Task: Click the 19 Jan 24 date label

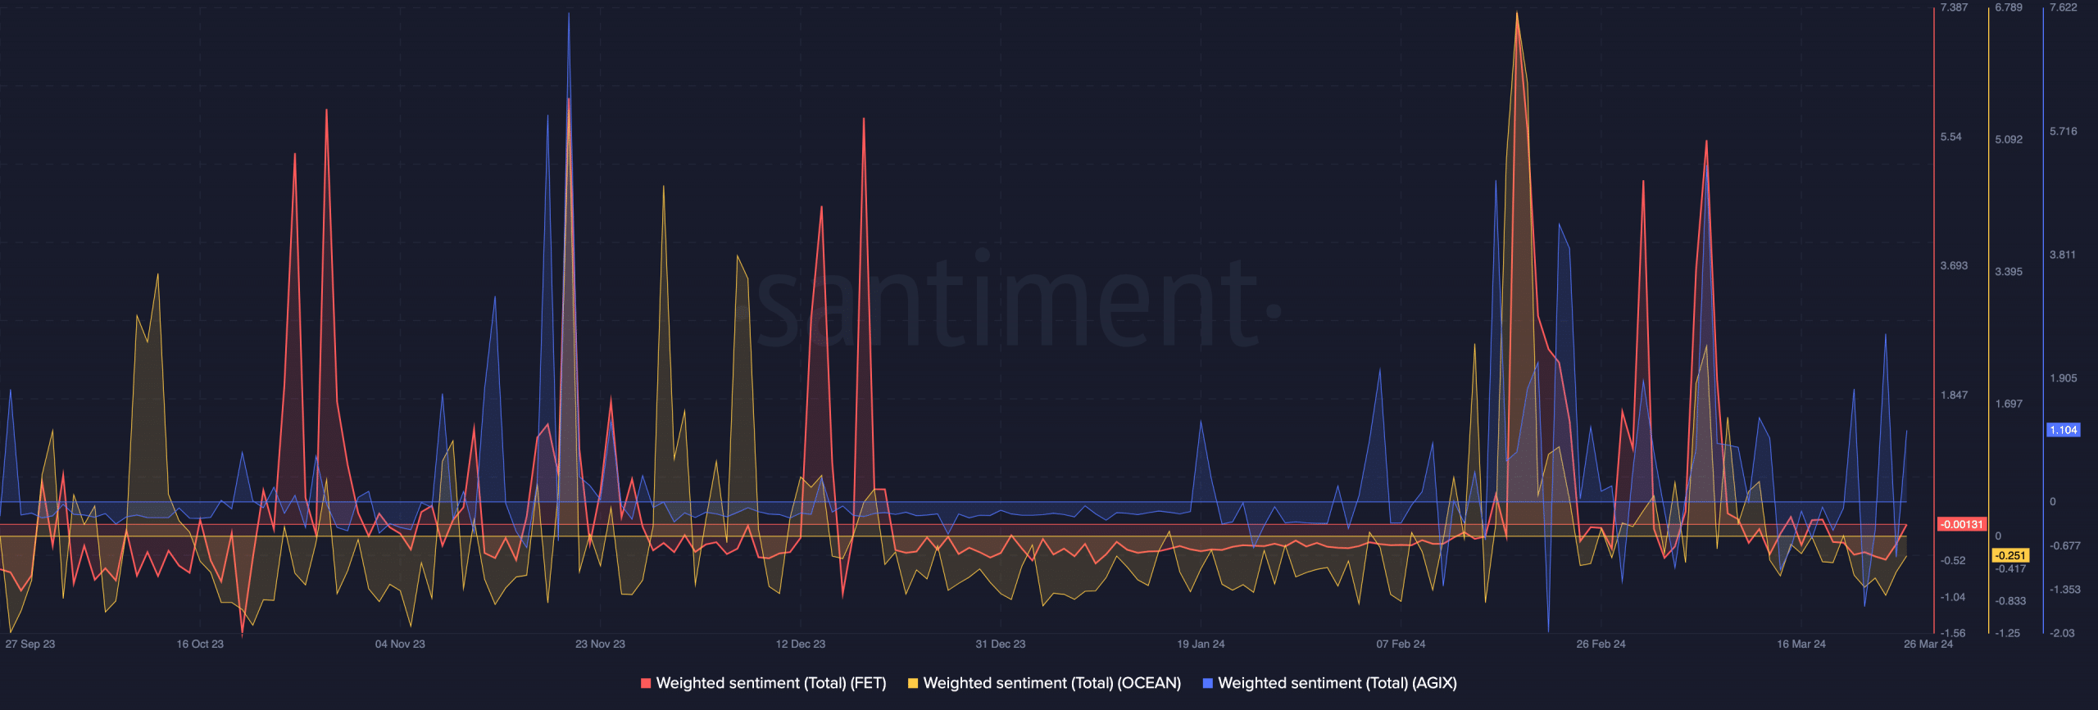Action: tap(1201, 644)
